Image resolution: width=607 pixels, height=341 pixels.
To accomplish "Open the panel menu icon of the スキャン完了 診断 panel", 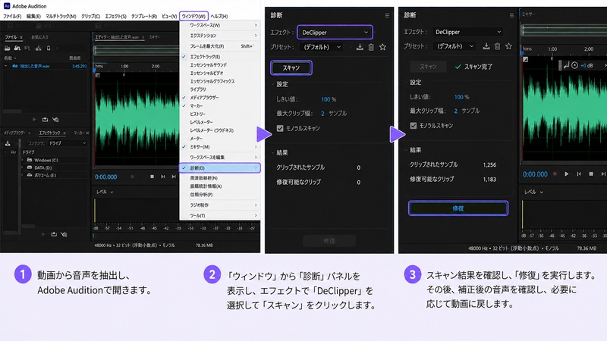I will 511,15.
